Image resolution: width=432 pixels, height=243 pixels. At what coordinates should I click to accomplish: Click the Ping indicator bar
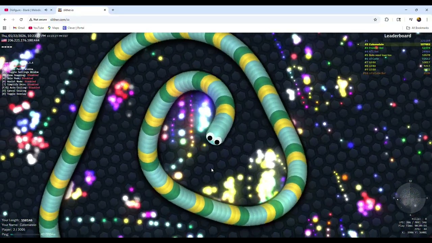pos(25,234)
